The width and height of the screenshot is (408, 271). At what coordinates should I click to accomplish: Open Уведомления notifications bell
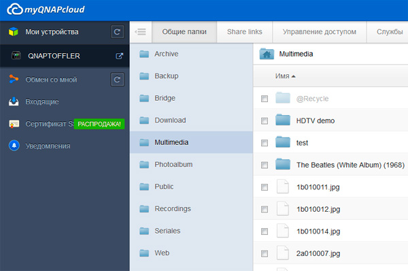14,146
